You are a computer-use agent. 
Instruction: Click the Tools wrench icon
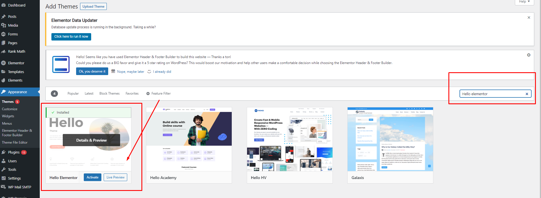coord(3,170)
